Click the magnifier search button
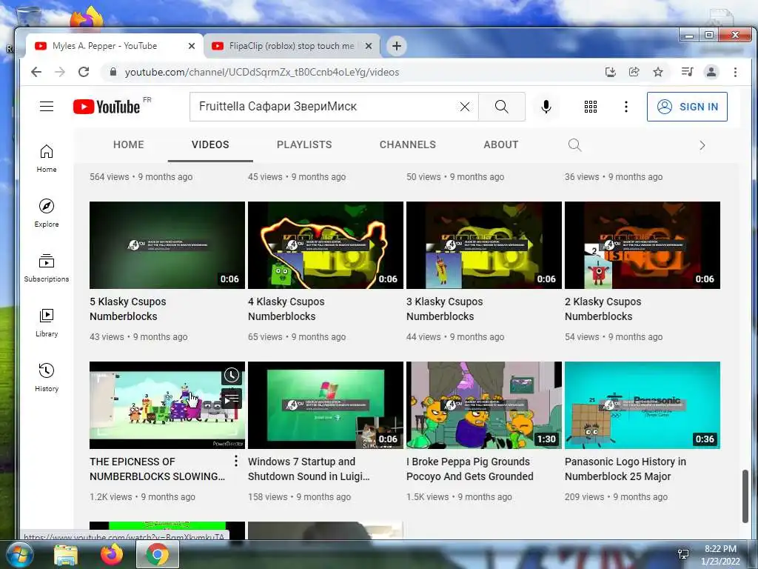The image size is (758, 569). pos(502,107)
